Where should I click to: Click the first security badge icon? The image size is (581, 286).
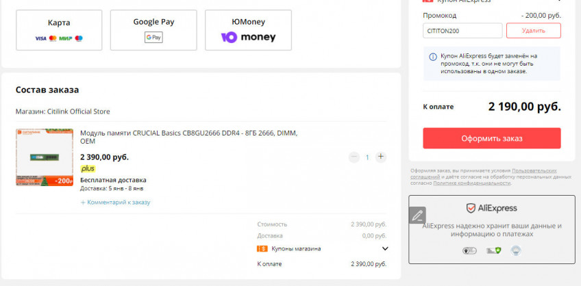point(469,251)
